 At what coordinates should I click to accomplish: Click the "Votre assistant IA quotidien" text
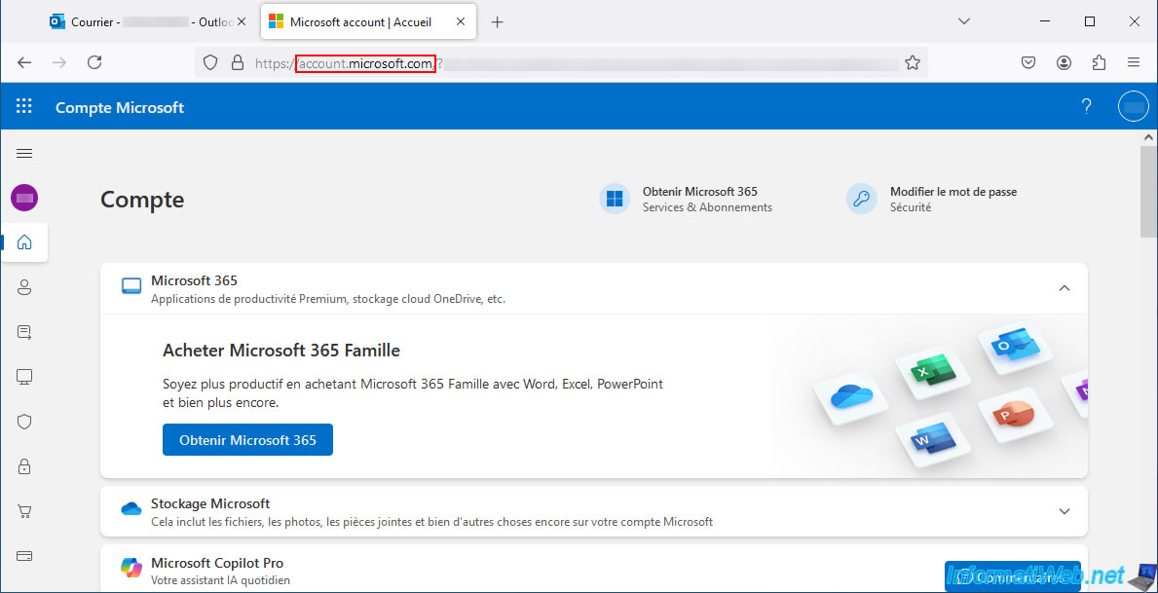[221, 580]
